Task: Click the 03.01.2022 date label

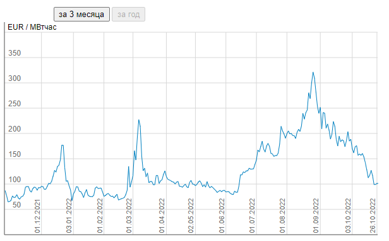Action: click(x=69, y=216)
